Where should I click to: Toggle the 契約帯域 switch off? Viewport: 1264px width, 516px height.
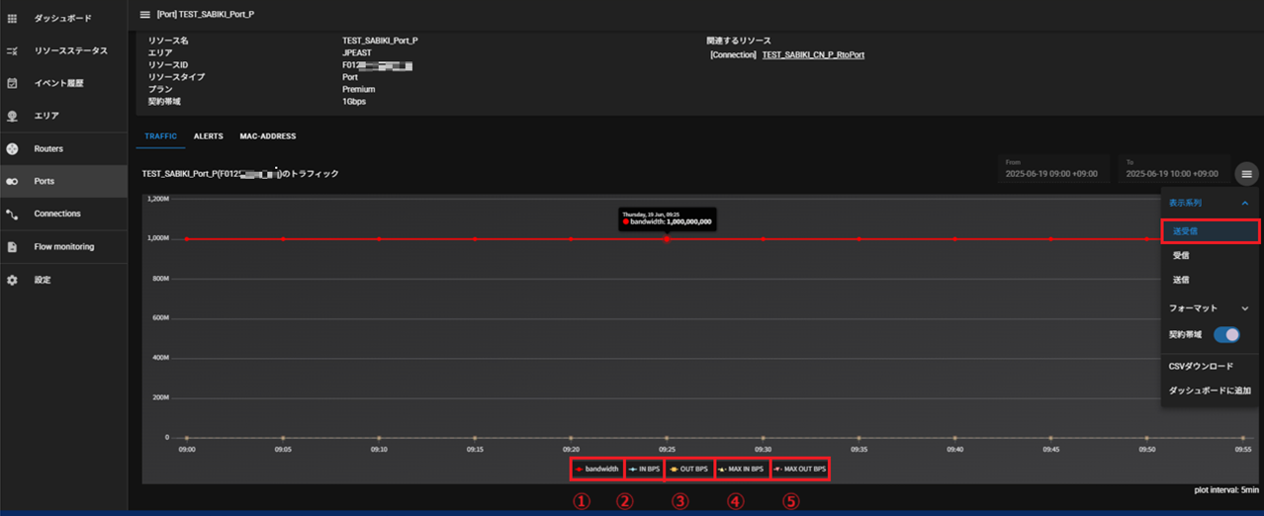point(1226,335)
